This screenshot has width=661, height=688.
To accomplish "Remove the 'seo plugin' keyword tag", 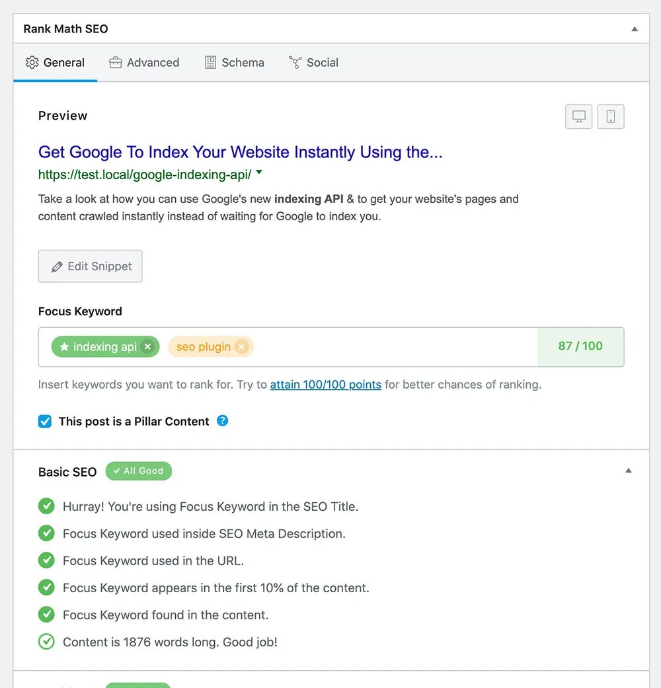I will [242, 347].
